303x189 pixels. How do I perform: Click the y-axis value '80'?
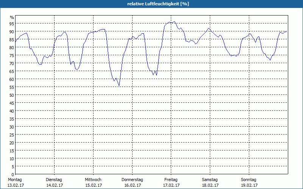click(x=12, y=47)
